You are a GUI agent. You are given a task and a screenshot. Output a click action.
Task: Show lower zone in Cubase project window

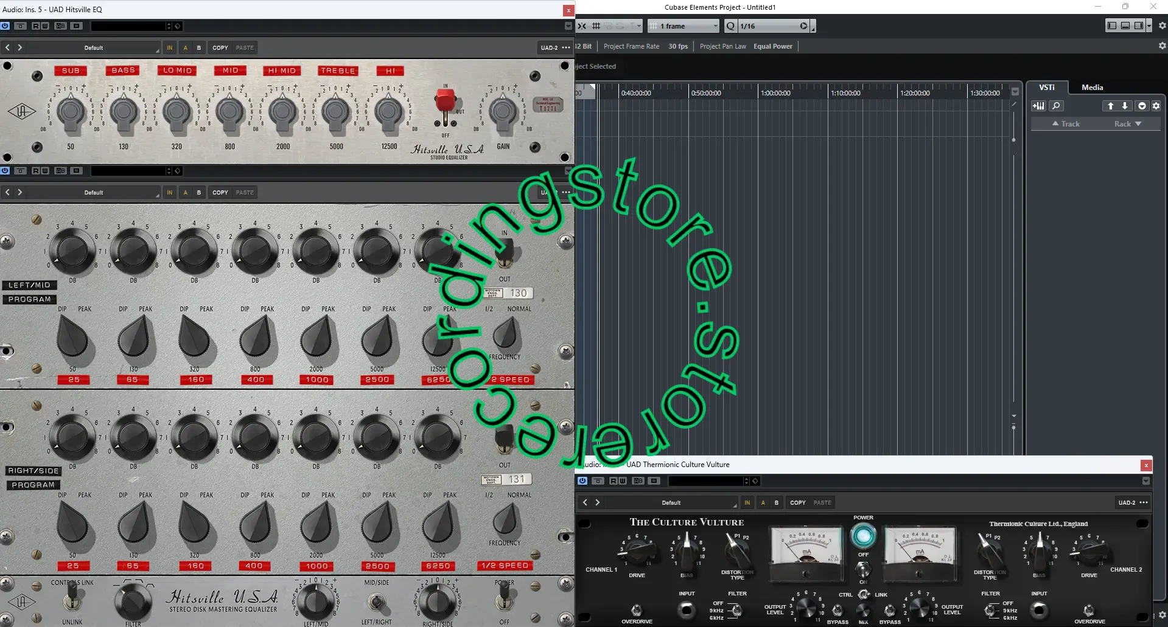(1125, 26)
